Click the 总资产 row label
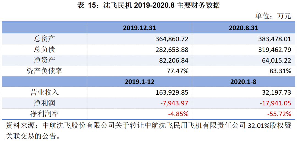The image size is (297, 141). pos(44,39)
